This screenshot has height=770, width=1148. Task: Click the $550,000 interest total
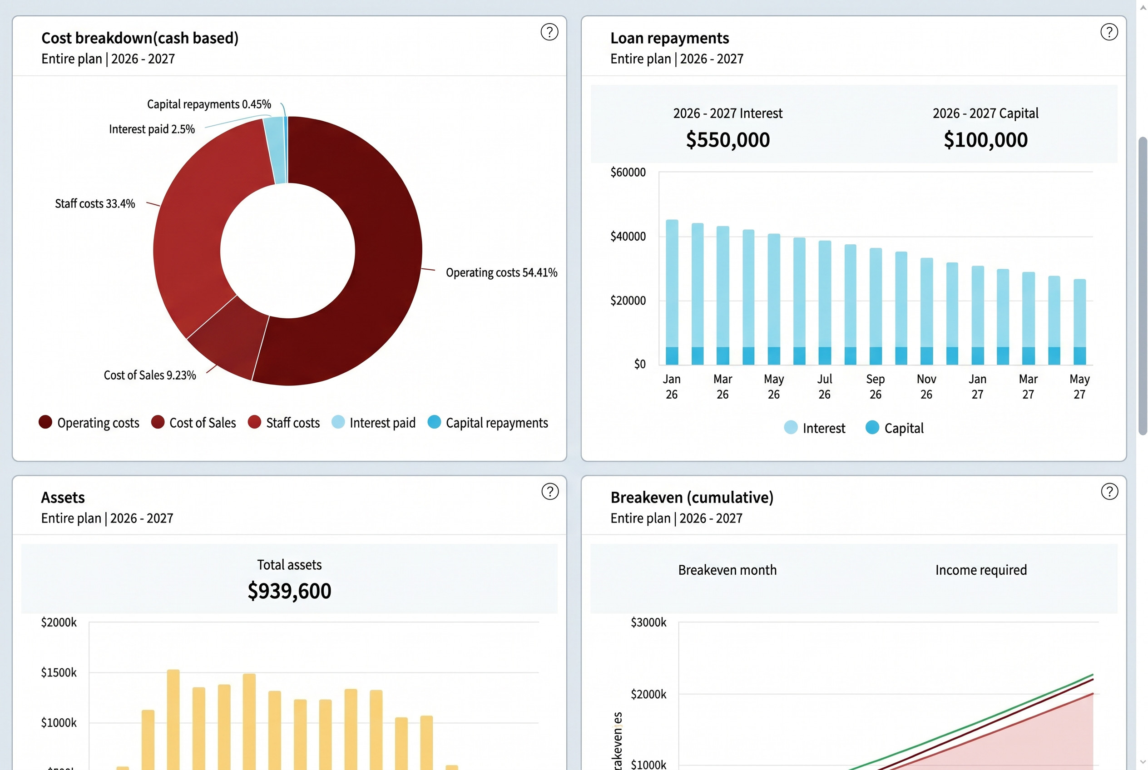(727, 140)
